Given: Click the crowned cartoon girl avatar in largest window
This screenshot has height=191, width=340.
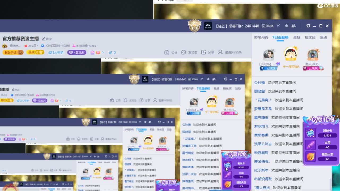Looking at the screenshot, I should click(x=291, y=54).
